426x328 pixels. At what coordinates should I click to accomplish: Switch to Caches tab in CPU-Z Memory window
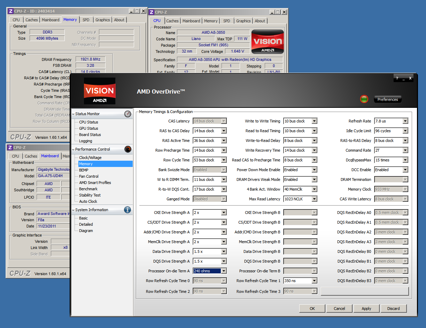click(x=31, y=20)
